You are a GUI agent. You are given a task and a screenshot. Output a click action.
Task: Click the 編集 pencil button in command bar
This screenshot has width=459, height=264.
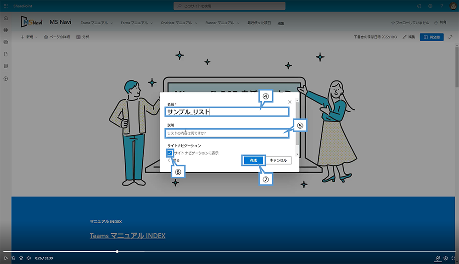tap(409, 37)
